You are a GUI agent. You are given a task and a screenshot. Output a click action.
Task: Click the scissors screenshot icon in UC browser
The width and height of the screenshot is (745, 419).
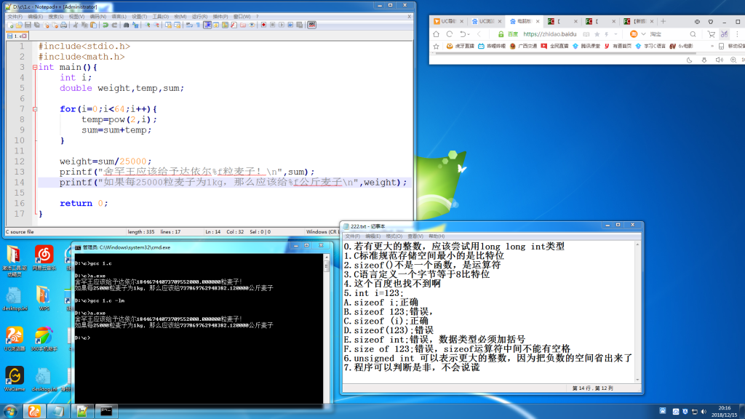[x=724, y=34]
